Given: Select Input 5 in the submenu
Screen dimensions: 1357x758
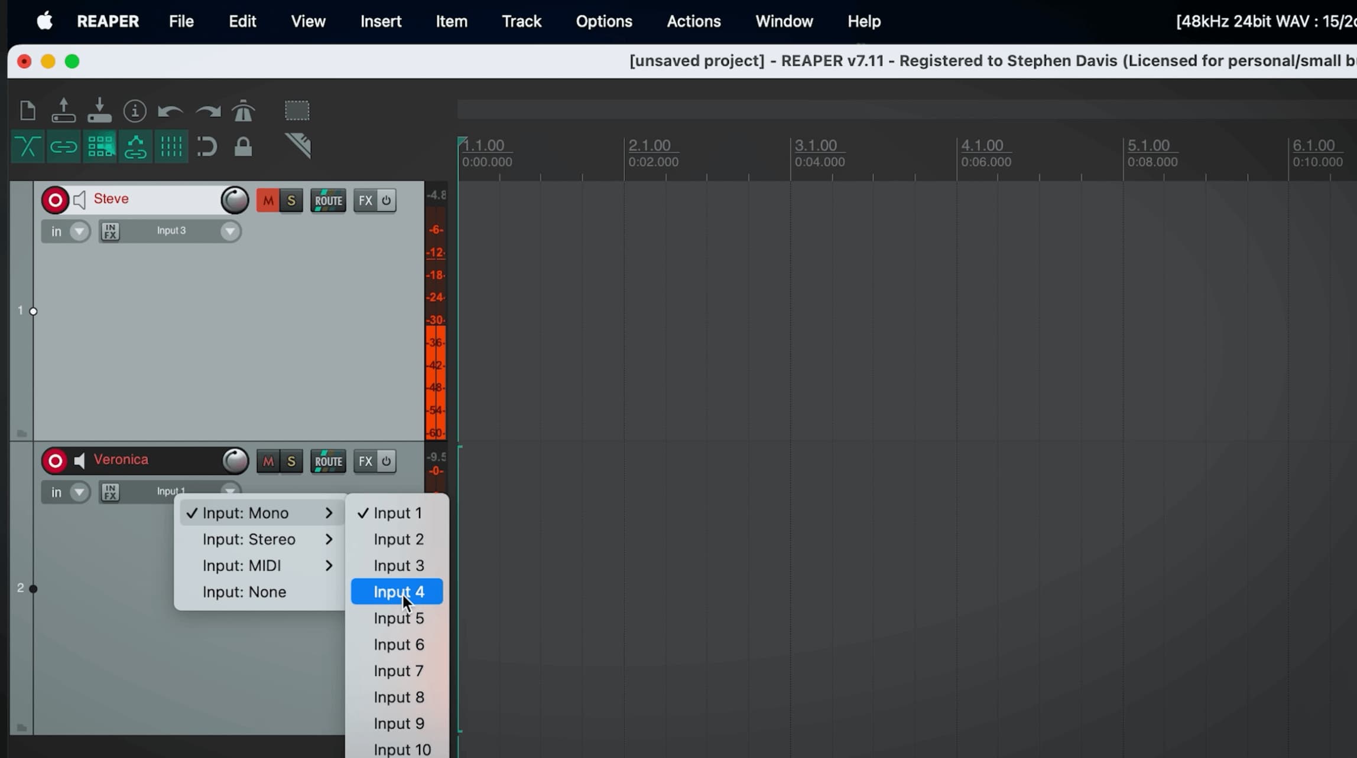Looking at the screenshot, I should coord(397,618).
